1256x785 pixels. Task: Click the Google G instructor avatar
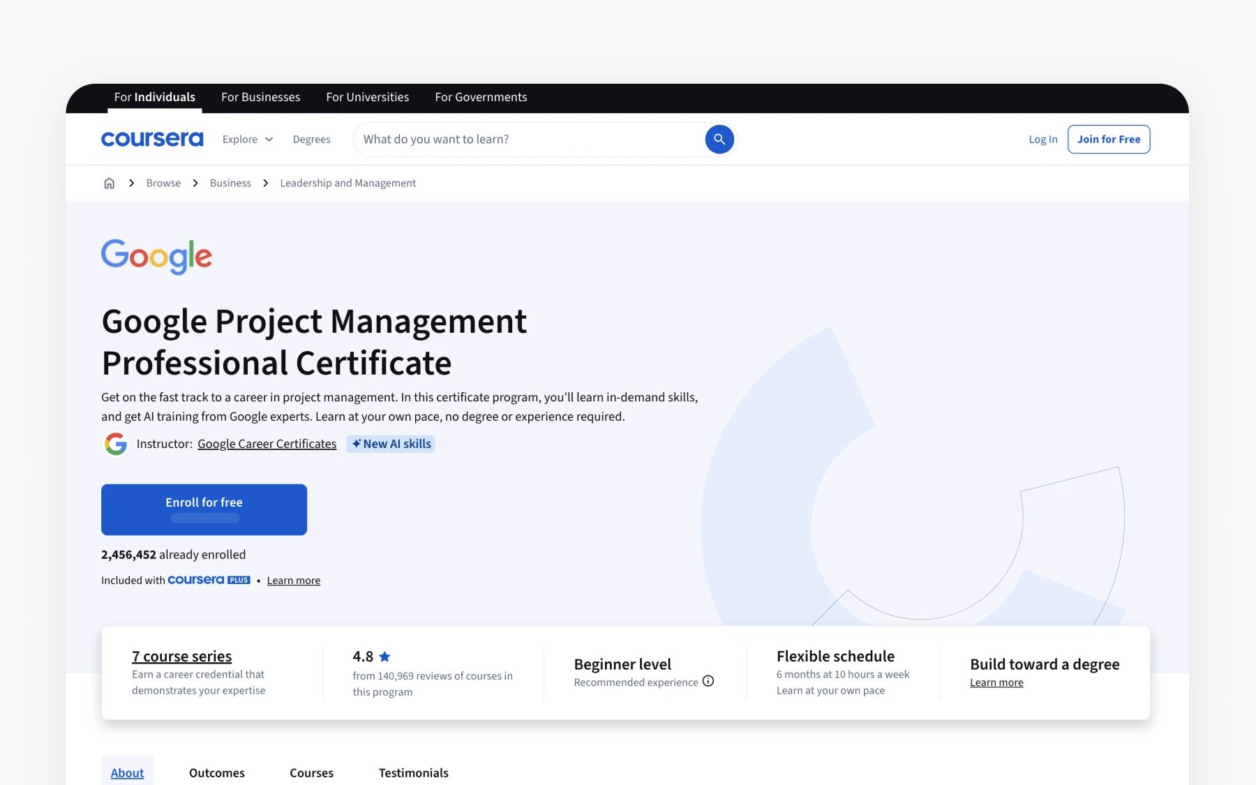116,444
